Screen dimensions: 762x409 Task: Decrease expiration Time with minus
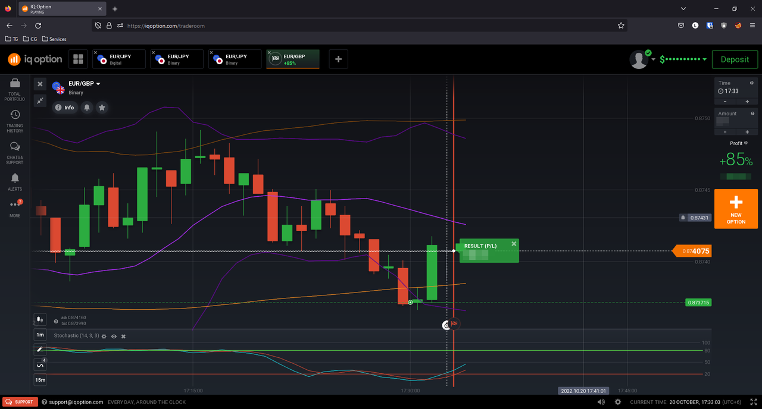coord(725,102)
